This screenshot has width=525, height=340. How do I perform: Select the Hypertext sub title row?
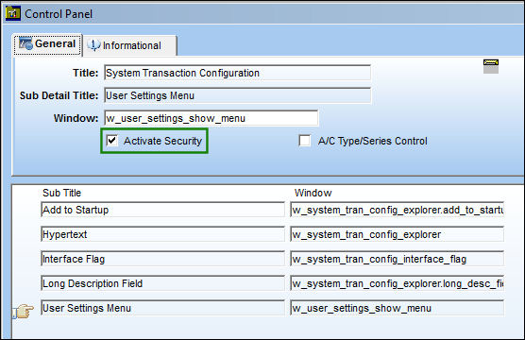coord(163,234)
